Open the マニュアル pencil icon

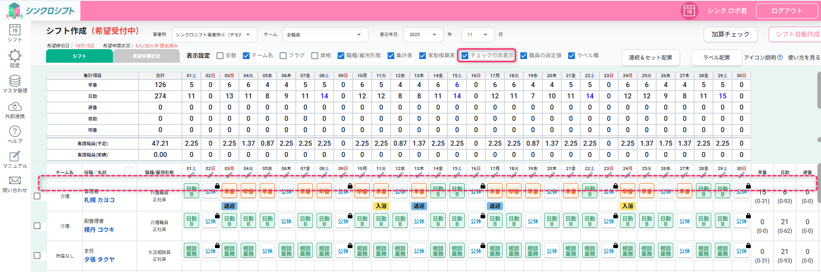(x=15, y=157)
